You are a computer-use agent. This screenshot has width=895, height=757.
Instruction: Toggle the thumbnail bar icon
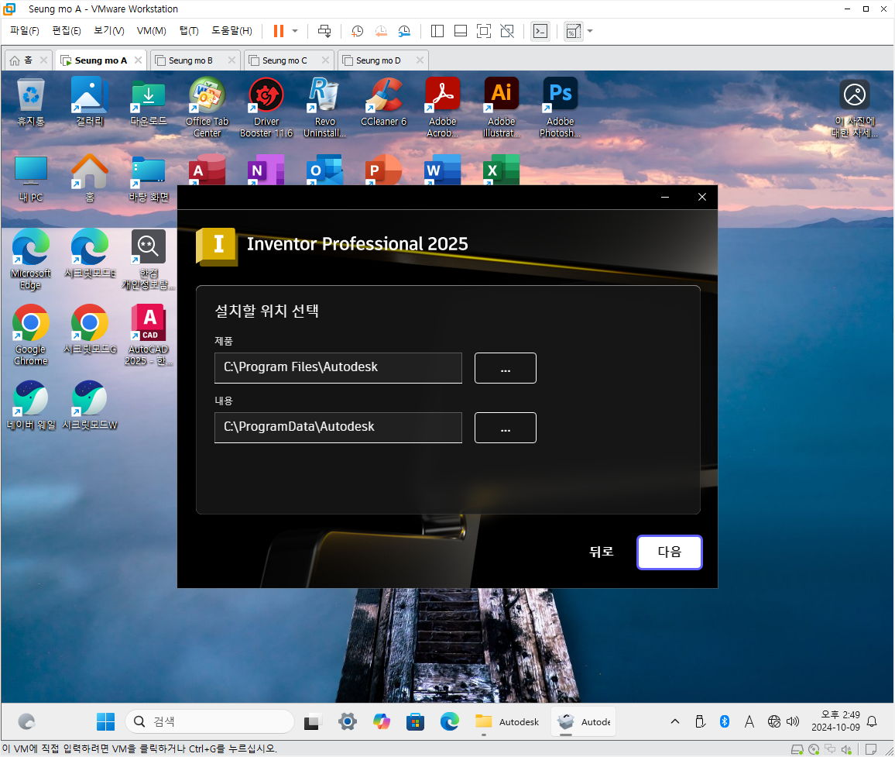(x=461, y=31)
